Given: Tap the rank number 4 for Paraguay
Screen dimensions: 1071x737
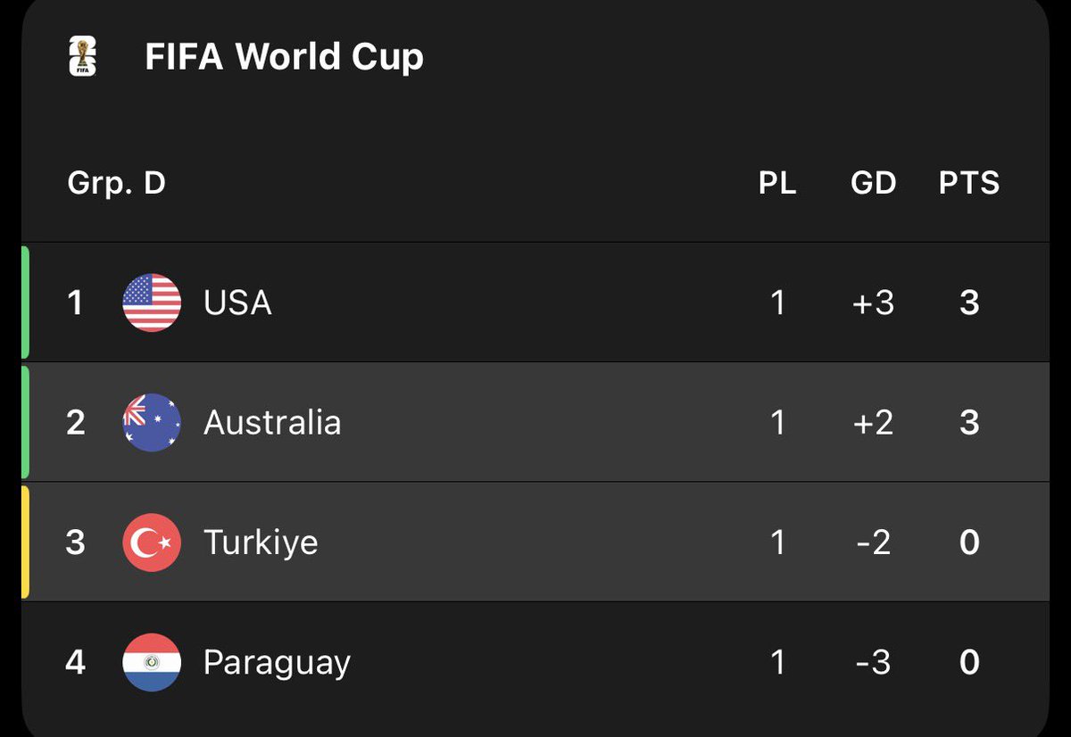Looking at the screenshot, I should (76, 662).
